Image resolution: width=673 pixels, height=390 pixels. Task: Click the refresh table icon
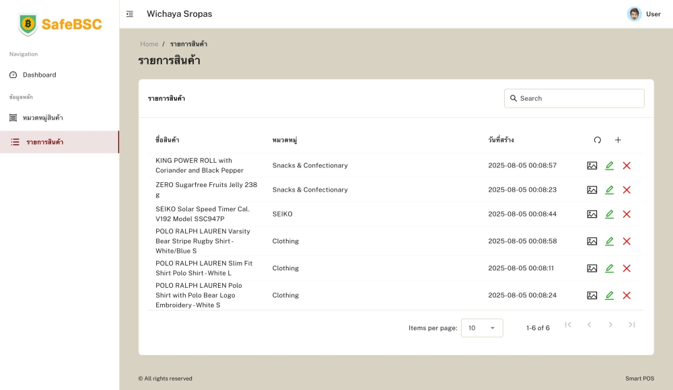pyautogui.click(x=598, y=140)
